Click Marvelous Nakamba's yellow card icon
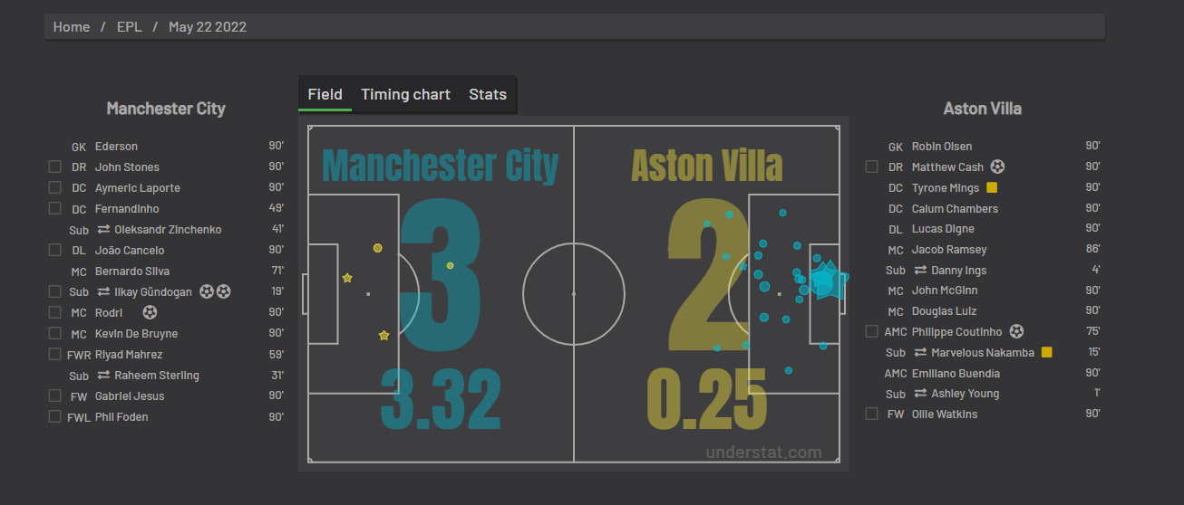The image size is (1184, 505). pyautogui.click(x=1046, y=352)
